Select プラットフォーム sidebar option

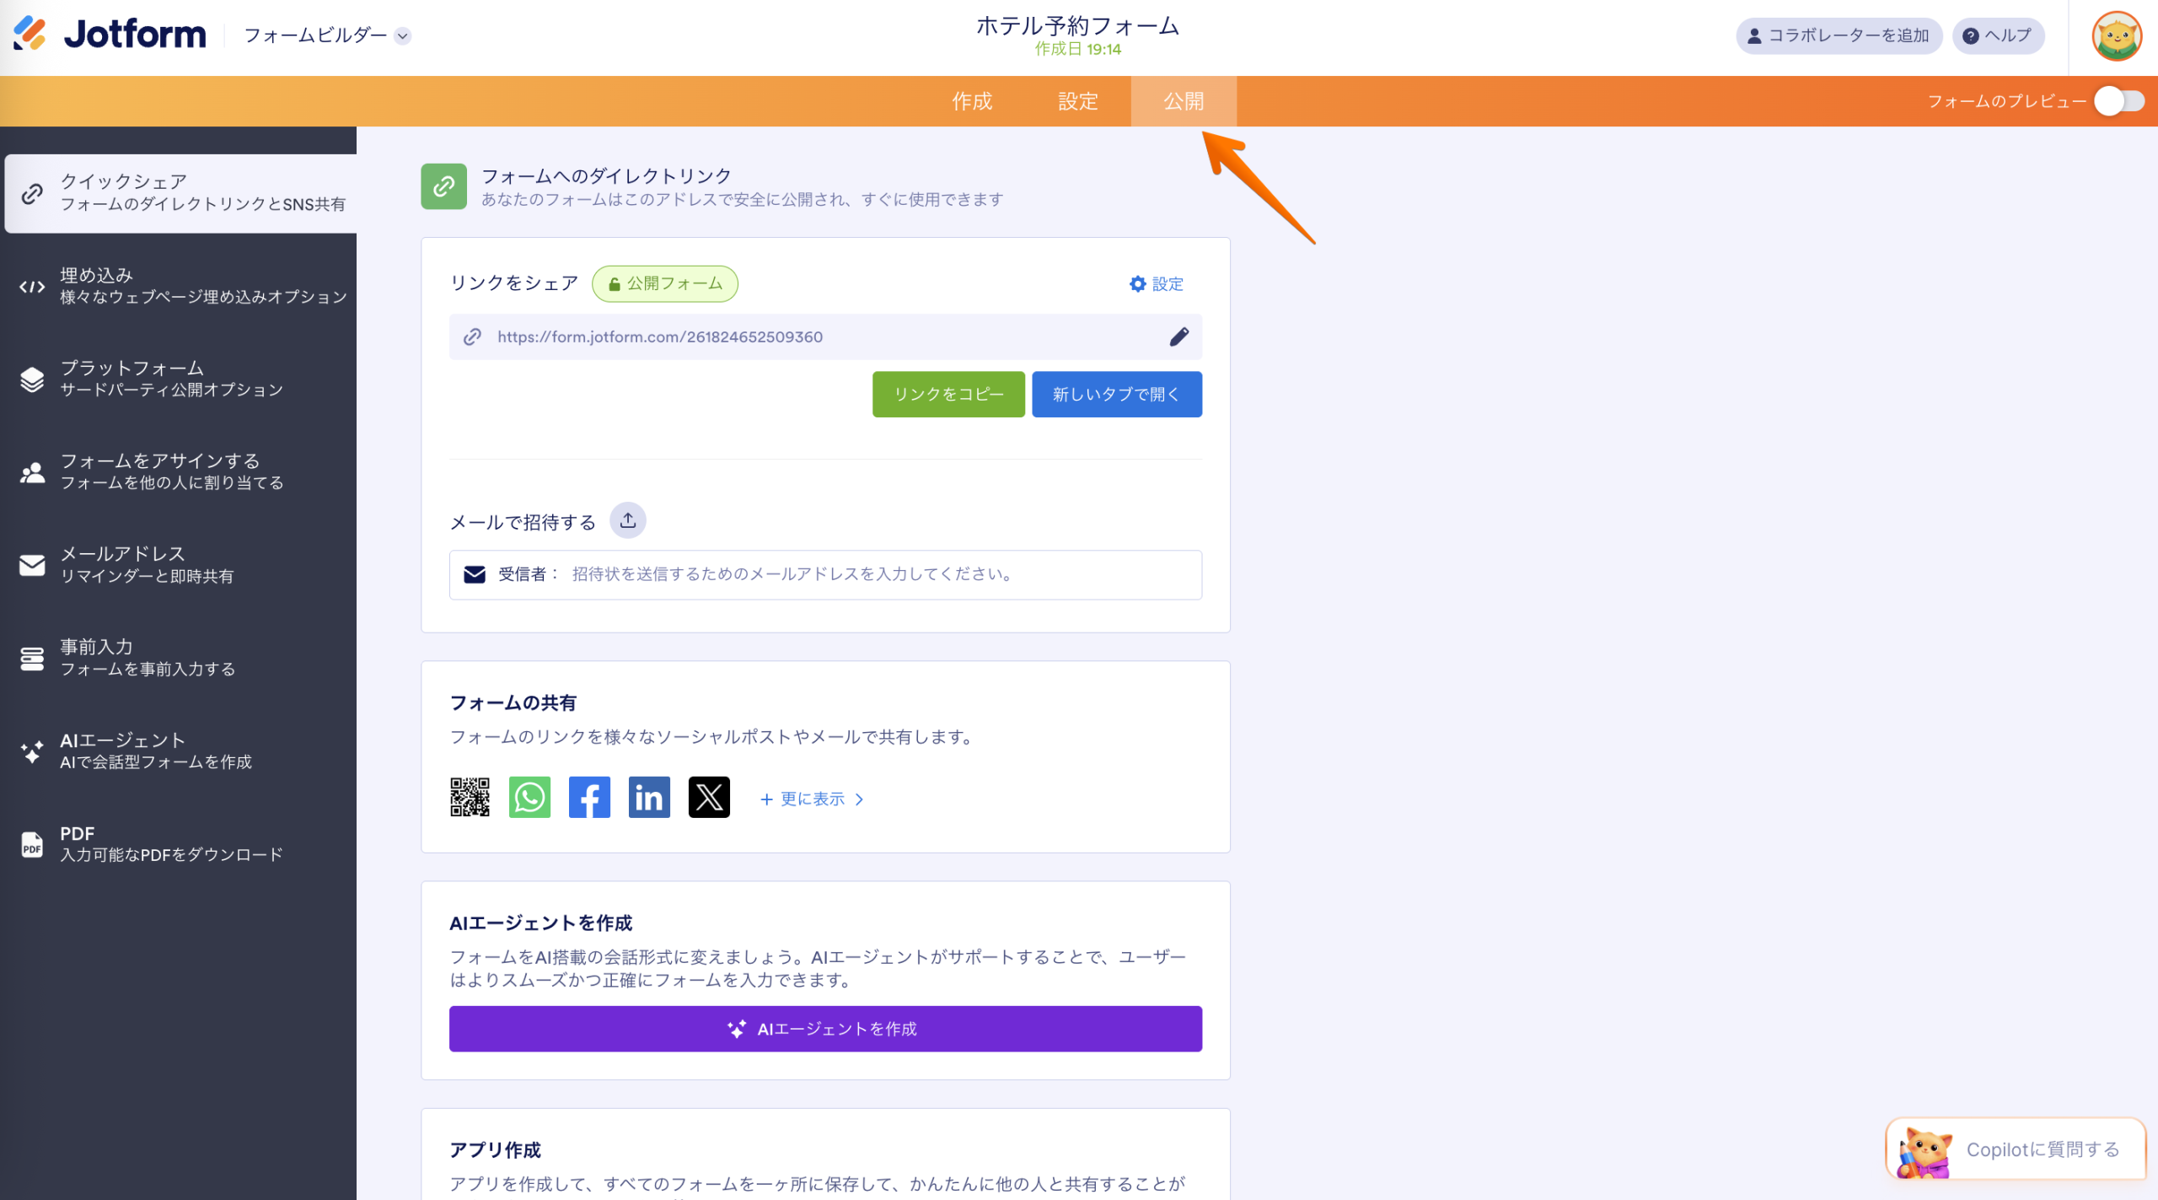[x=179, y=379]
